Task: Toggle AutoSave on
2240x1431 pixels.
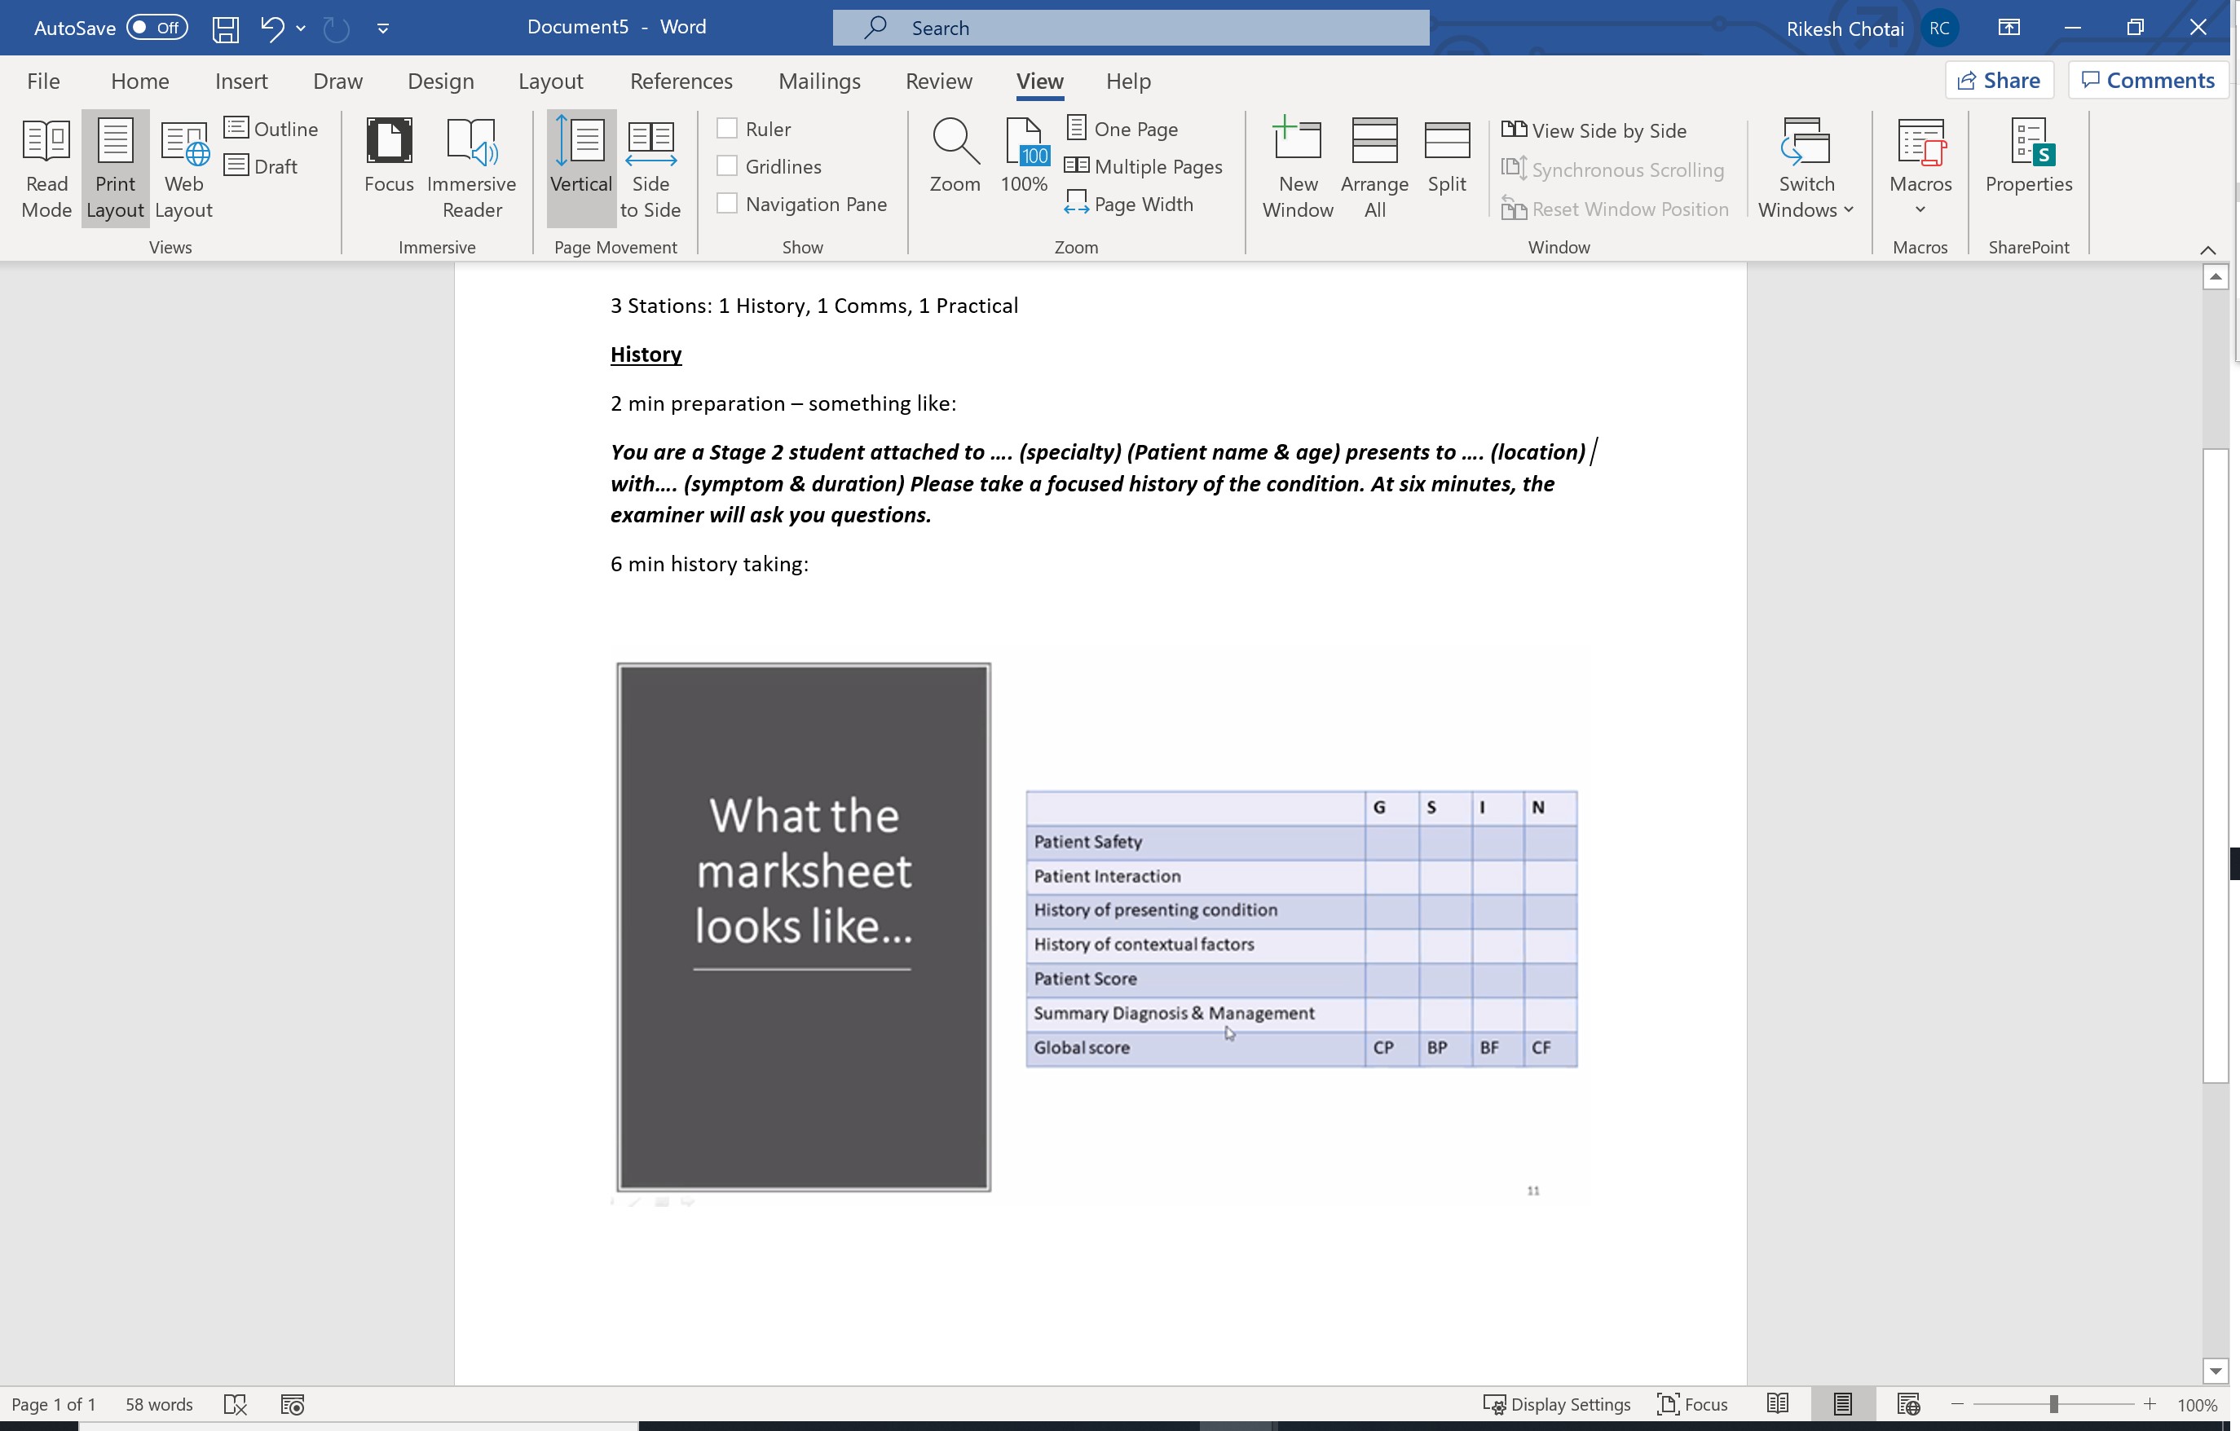Action: tap(157, 28)
